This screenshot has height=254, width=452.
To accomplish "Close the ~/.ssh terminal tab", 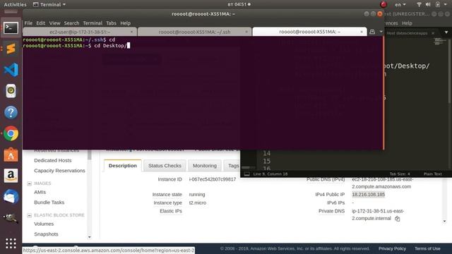I will [x=246, y=32].
